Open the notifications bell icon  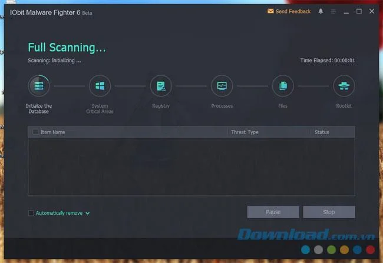click(321, 11)
